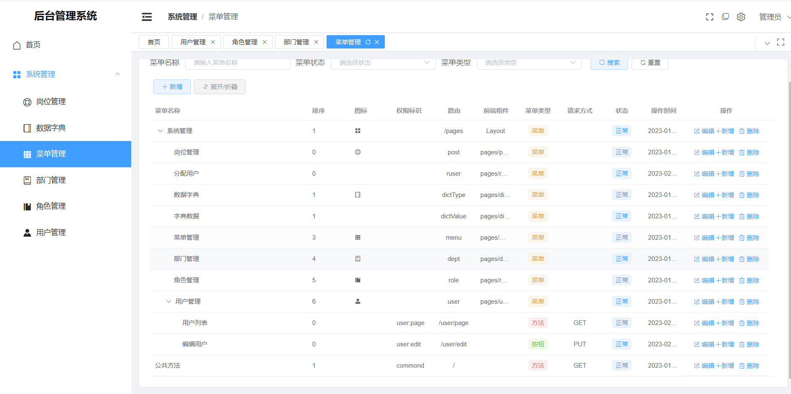
Task: Collapse the 用户管理 table row
Action: pyautogui.click(x=169, y=302)
